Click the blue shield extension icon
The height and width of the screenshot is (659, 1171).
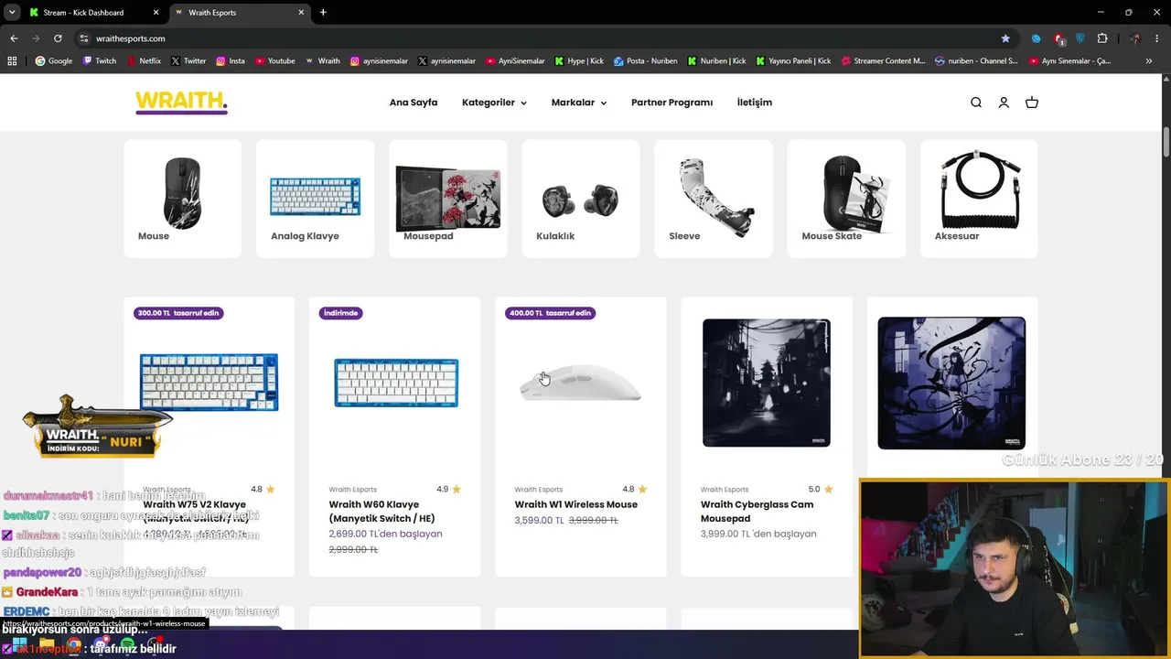tap(1080, 38)
